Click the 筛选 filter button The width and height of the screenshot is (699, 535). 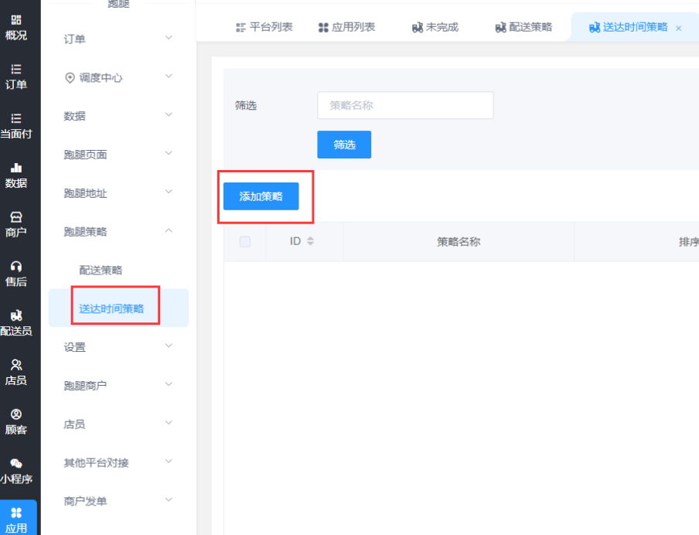click(x=344, y=145)
